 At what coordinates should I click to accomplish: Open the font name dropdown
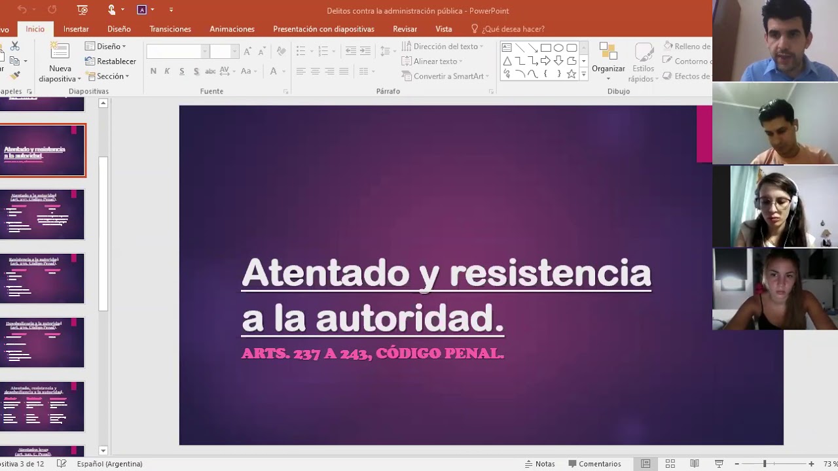[x=204, y=52]
